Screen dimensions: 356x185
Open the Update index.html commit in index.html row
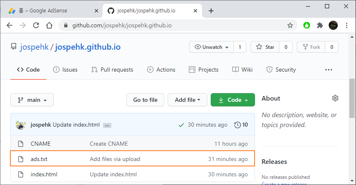[113, 174]
